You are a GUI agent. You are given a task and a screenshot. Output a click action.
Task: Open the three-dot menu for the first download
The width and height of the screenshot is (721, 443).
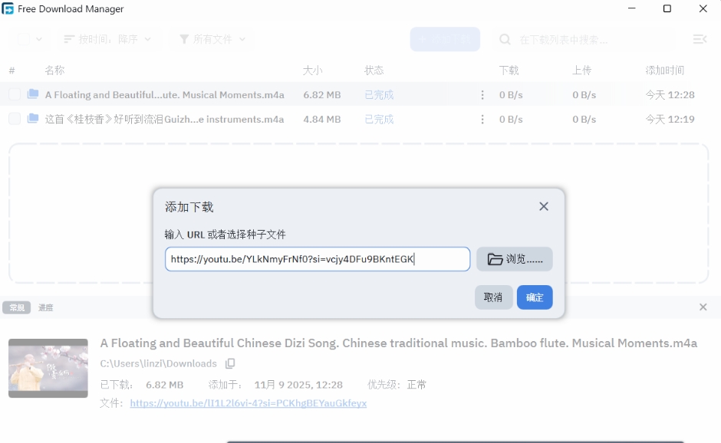pos(482,94)
